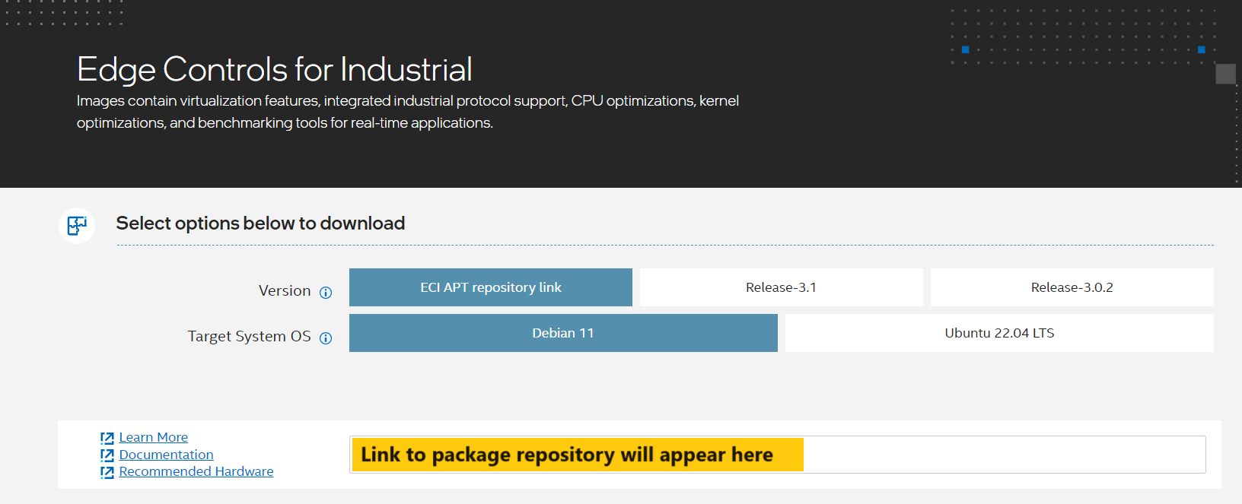
Task: Click the Edge Controls for Industrial heading
Action: (x=275, y=69)
